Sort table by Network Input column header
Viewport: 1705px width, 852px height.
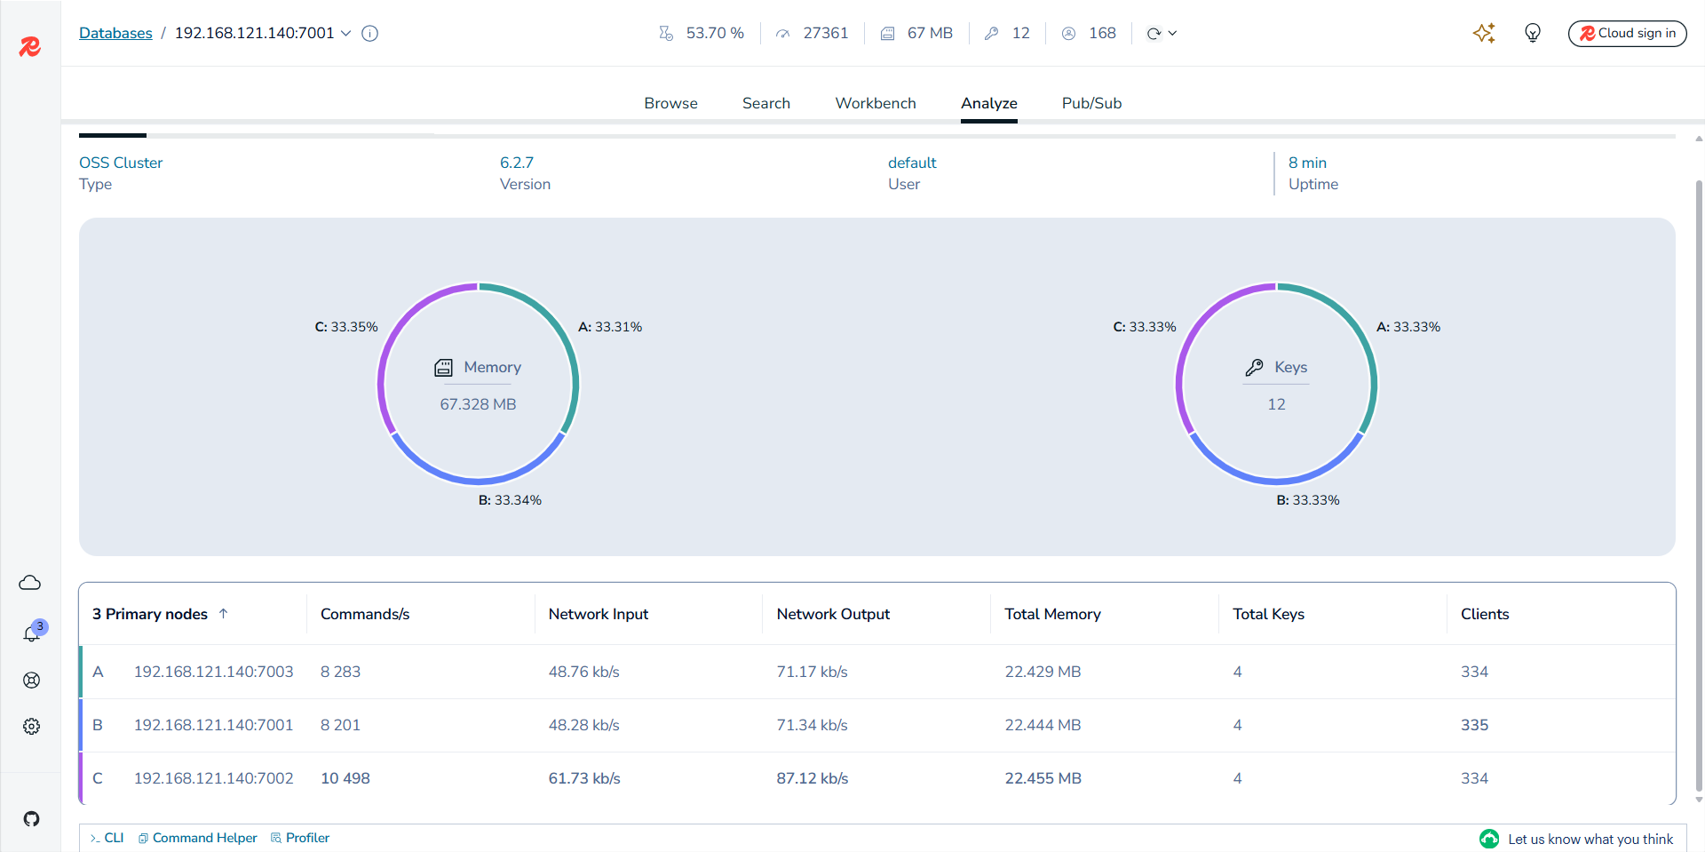tap(599, 614)
